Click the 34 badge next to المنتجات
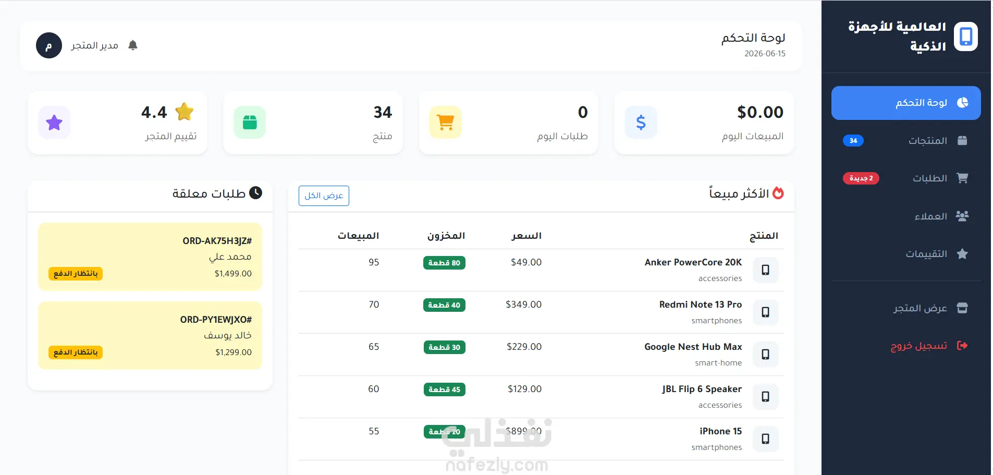This screenshot has height=475, width=993. (x=853, y=141)
